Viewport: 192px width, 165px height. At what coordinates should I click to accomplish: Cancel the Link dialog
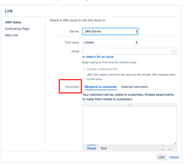click(x=174, y=157)
